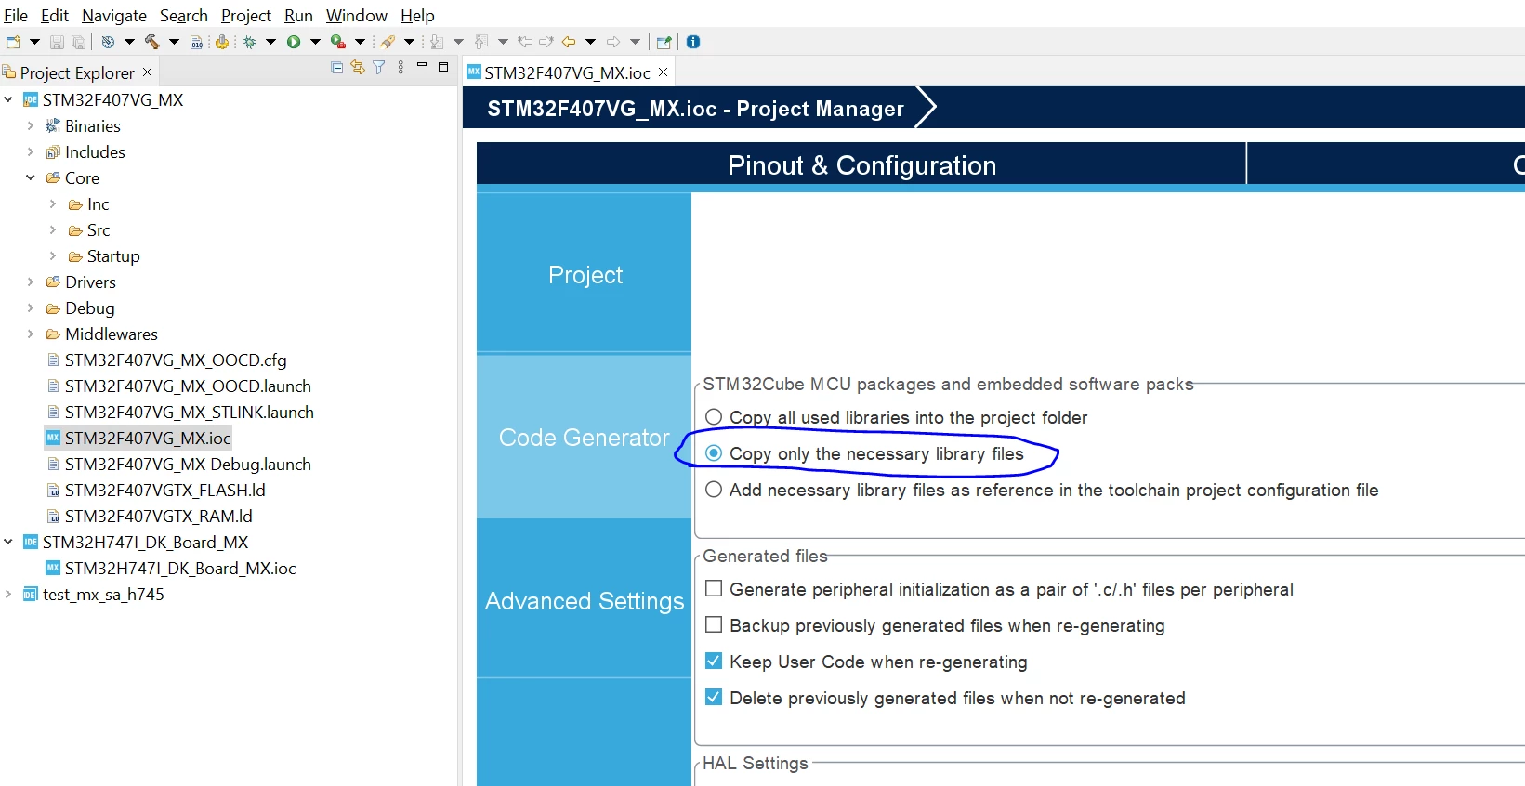Expand the Drivers folder
This screenshot has height=786, width=1525.
31,282
